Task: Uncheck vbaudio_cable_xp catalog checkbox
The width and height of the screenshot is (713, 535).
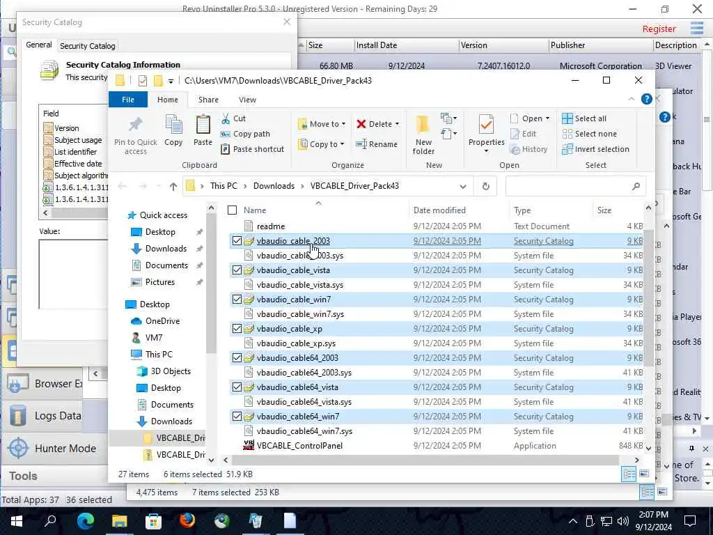Action: (x=237, y=329)
